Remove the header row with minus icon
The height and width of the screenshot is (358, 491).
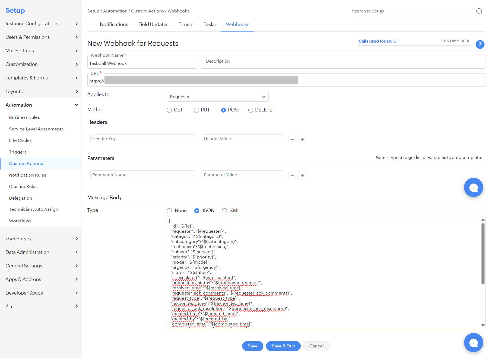292,139
